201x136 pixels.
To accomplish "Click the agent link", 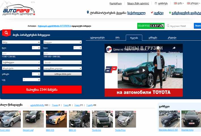I will [158, 13].
